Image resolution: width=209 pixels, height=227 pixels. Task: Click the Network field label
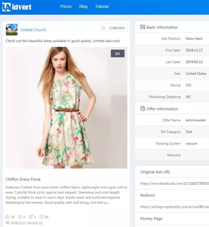click(x=174, y=155)
